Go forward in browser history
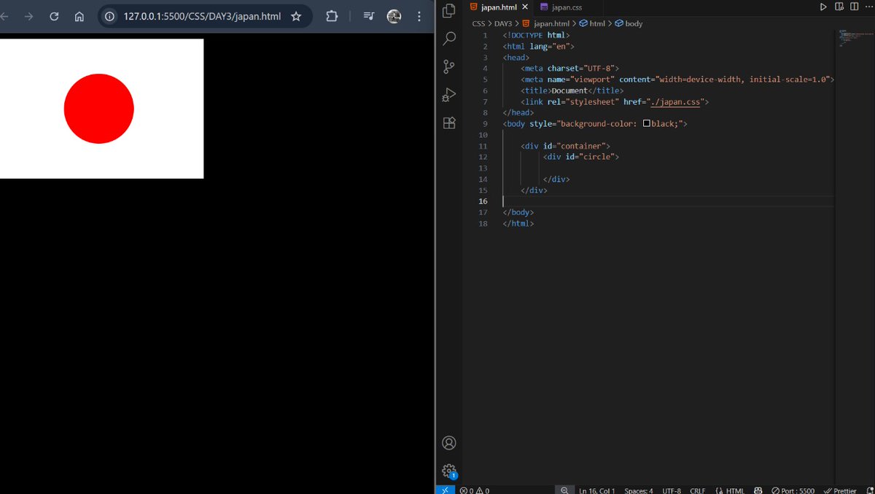Screen dimensions: 875x494 pos(28,16)
